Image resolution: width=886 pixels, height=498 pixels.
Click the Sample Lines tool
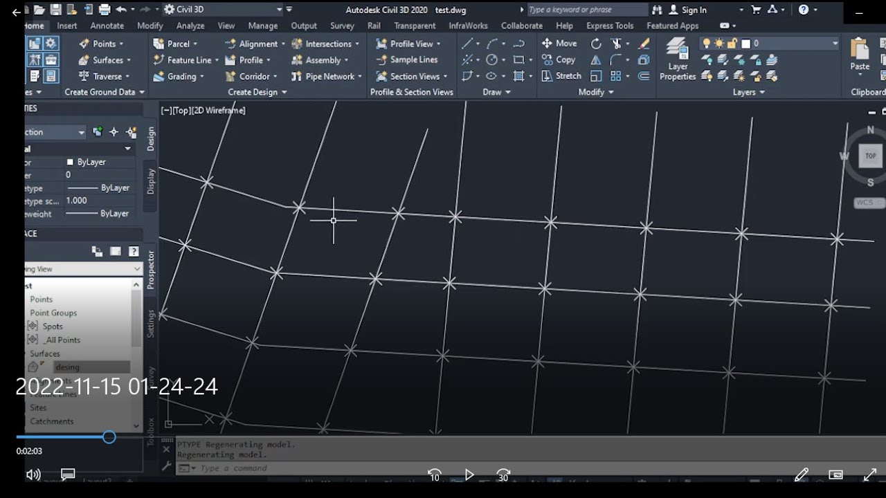click(x=407, y=60)
